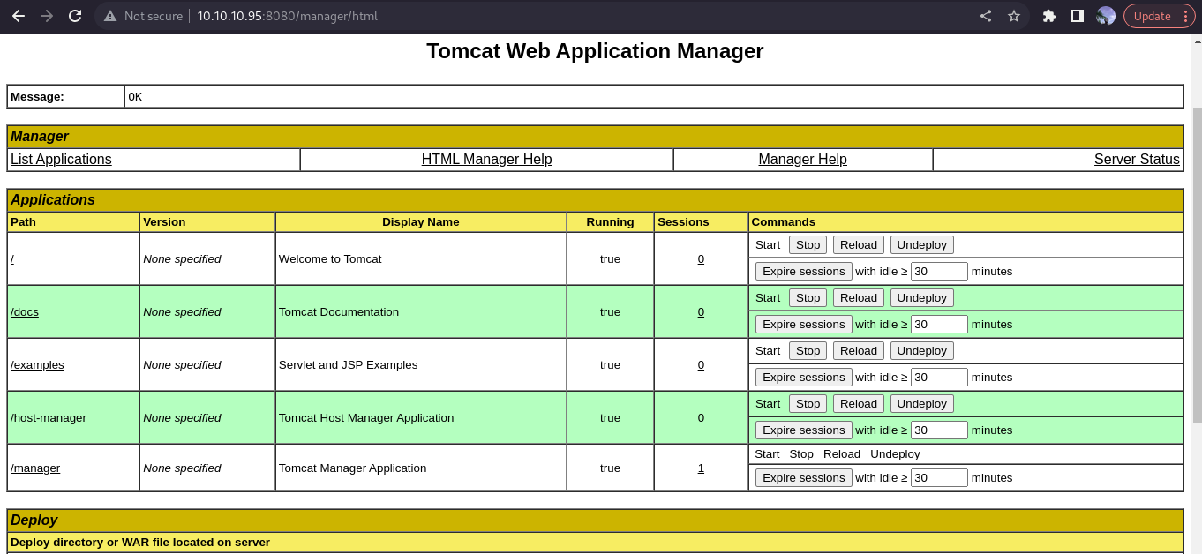The height and width of the screenshot is (554, 1202).
Task: Stop the Tomcat Host Manager Application
Action: tap(808, 404)
